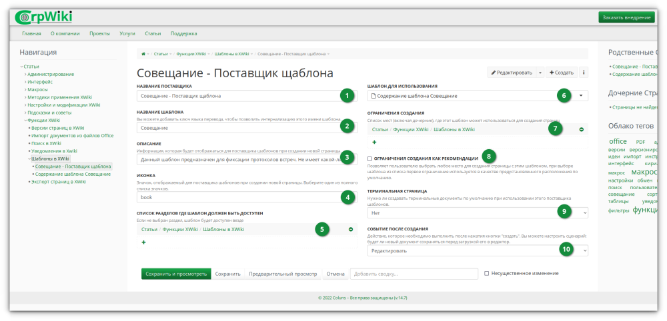Open Экспорт страниц в XWiki item
Screen dimensions: 667x321
point(58,182)
